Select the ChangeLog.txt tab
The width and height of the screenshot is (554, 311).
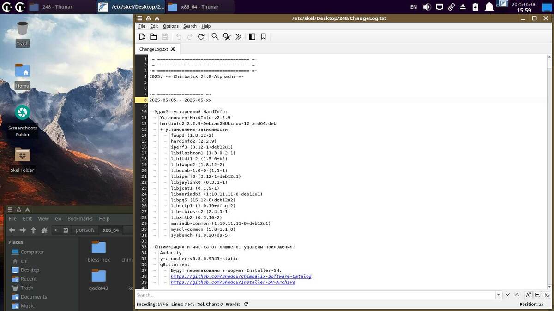(154, 49)
